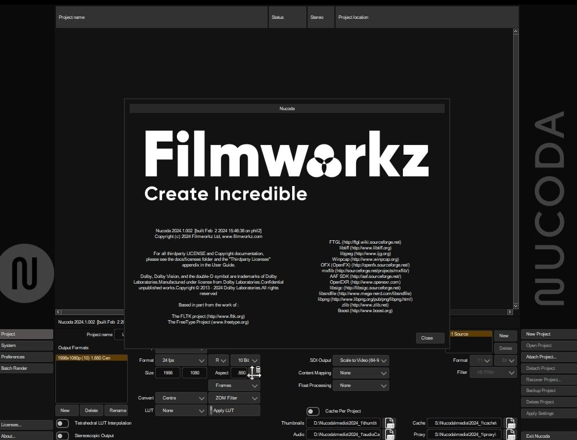Click the Project location column header

(x=427, y=17)
